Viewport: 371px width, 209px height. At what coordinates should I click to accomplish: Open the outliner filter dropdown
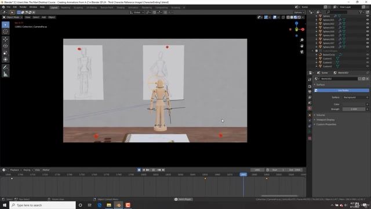(361, 12)
